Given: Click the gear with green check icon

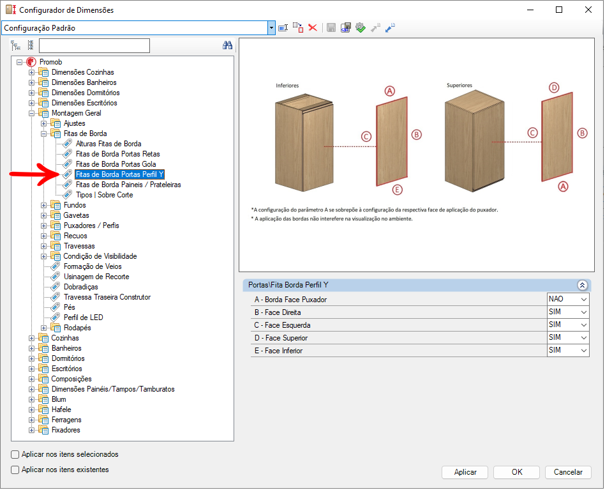Looking at the screenshot, I should pyautogui.click(x=361, y=28).
